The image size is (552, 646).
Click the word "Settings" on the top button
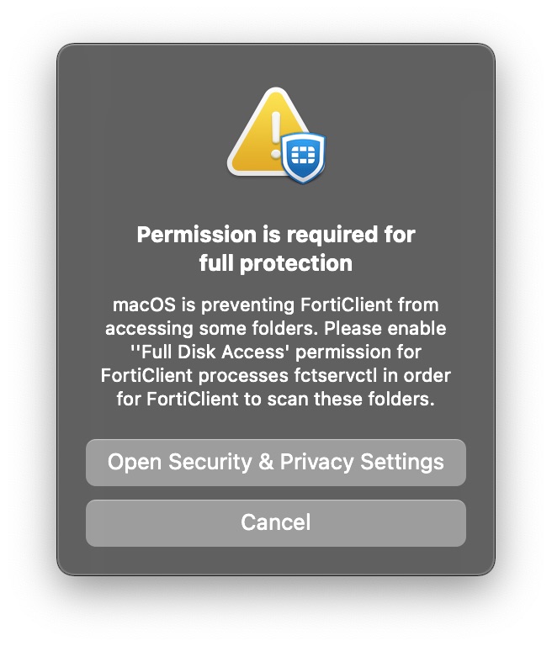click(402, 463)
